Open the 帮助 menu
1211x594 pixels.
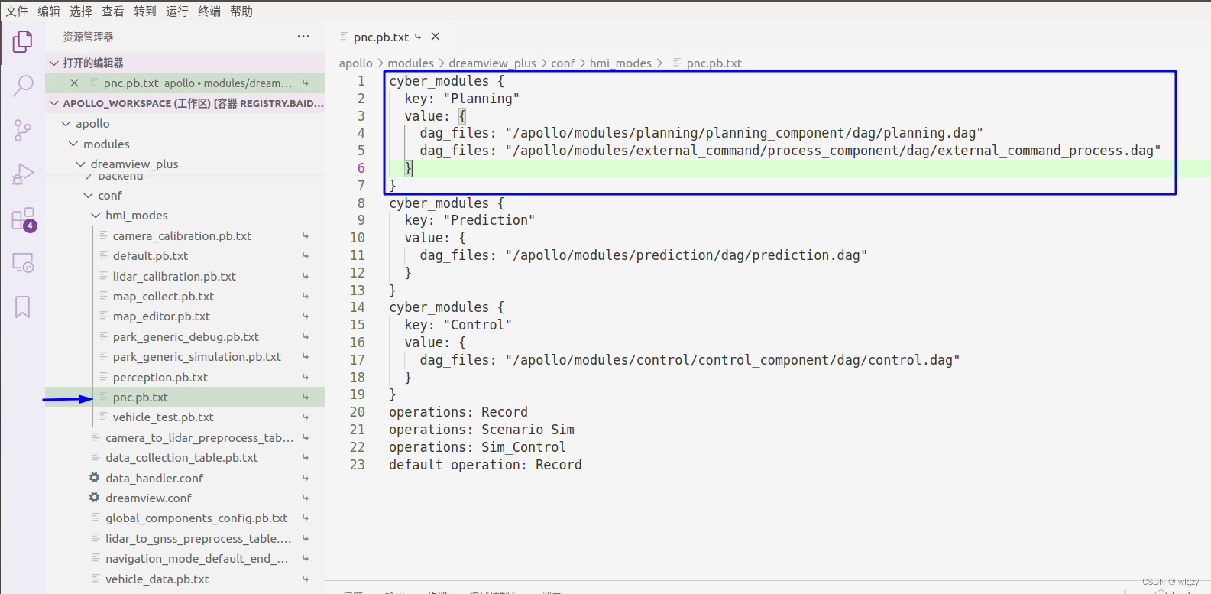click(241, 11)
